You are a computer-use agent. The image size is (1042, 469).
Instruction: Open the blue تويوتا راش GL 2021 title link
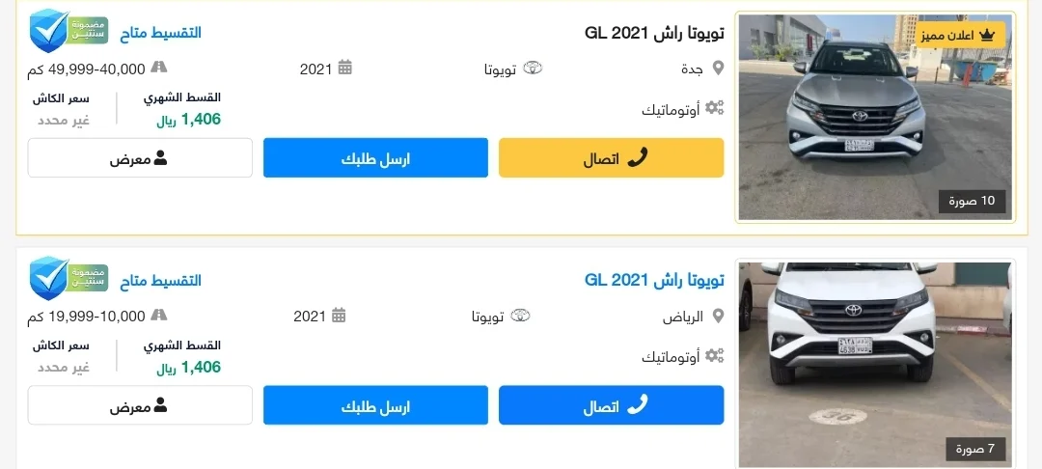coord(654,280)
